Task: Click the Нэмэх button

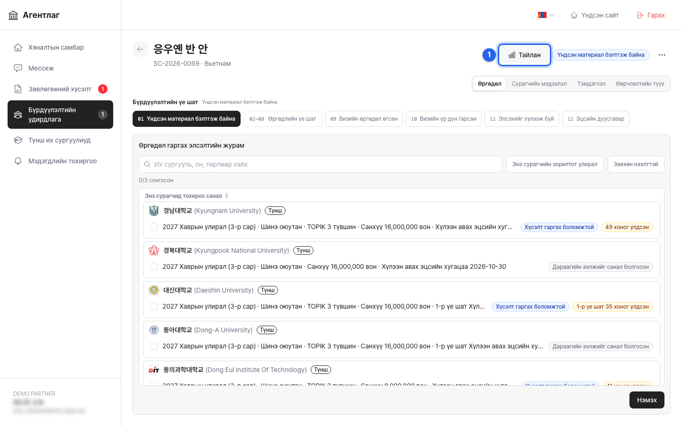Action: pos(647,400)
